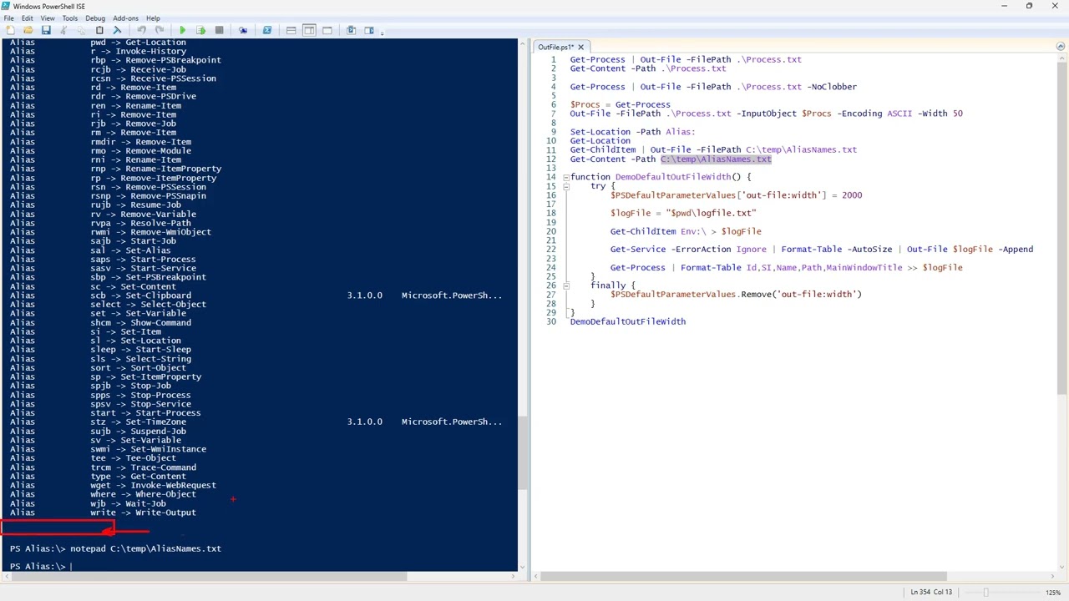Click the Ln 354 Col 13 status
Viewport: 1069px width, 601px height.
point(931,592)
